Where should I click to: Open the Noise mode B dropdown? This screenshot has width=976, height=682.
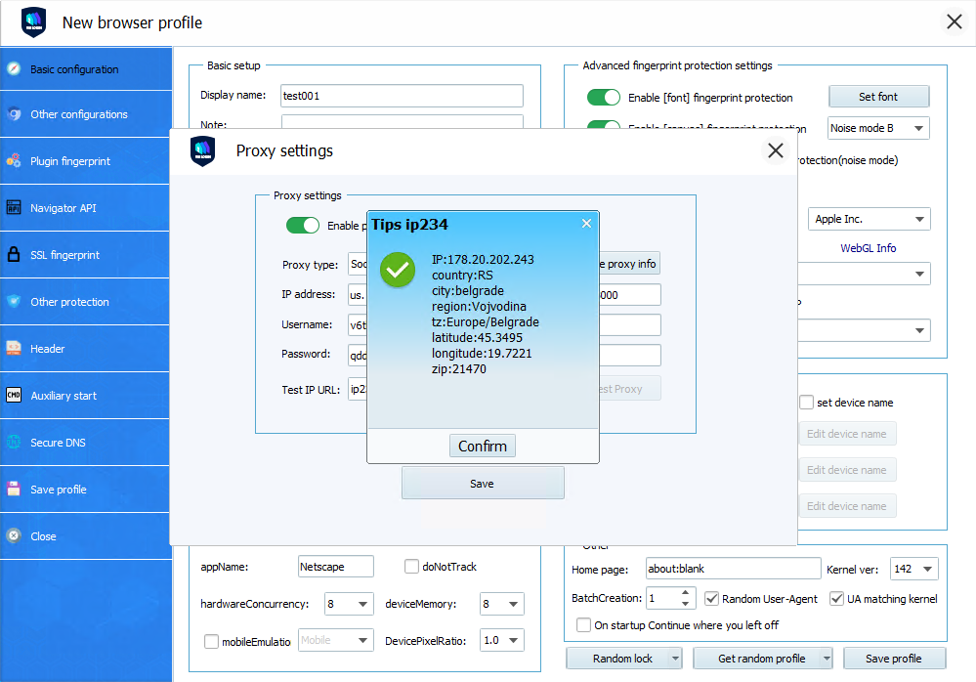click(877, 128)
